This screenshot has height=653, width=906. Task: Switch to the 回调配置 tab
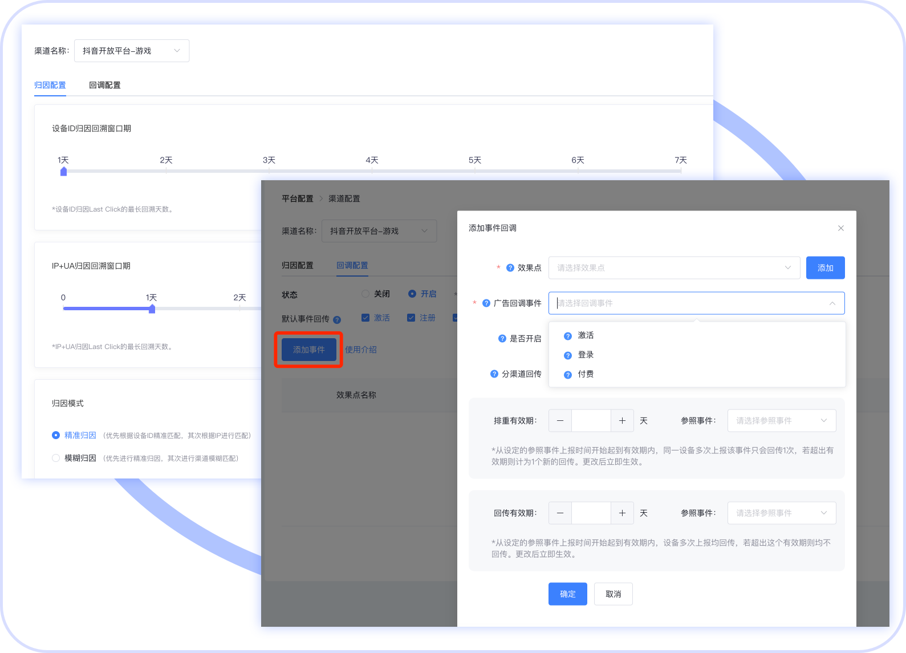[x=105, y=86]
